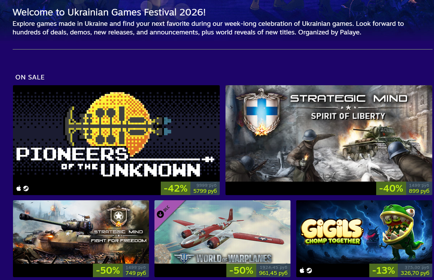Screen dimensions: 434x280
Task: Click the -40% discount badge
Action: [391, 188]
